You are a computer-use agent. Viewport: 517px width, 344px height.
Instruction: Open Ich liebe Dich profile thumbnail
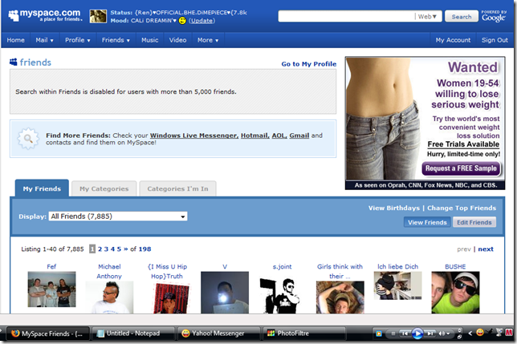point(397,285)
